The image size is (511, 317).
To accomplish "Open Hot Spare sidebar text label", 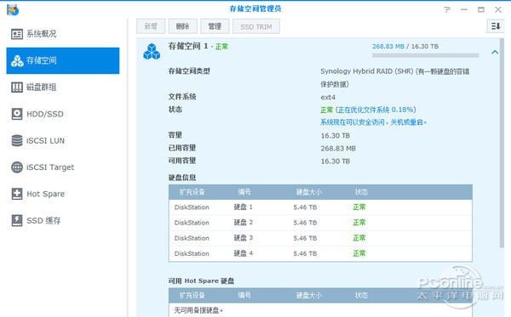I will (x=46, y=194).
